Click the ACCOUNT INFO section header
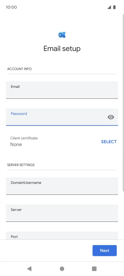124x276 pixels. [19, 69]
